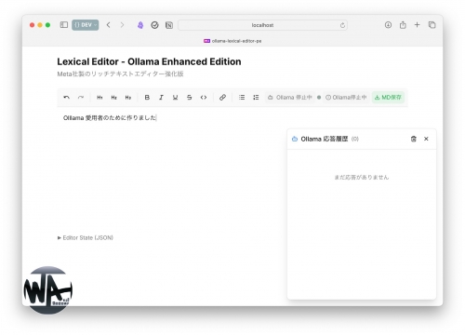
Task: Click the Ollama 停止中 cloud button
Action: [289, 98]
